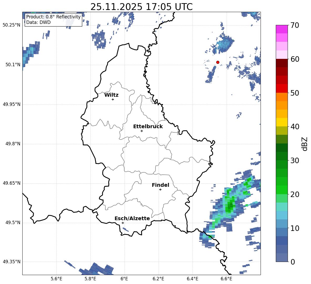Click the radar echo patch north of radar site
The image size is (311, 284).
point(224,44)
